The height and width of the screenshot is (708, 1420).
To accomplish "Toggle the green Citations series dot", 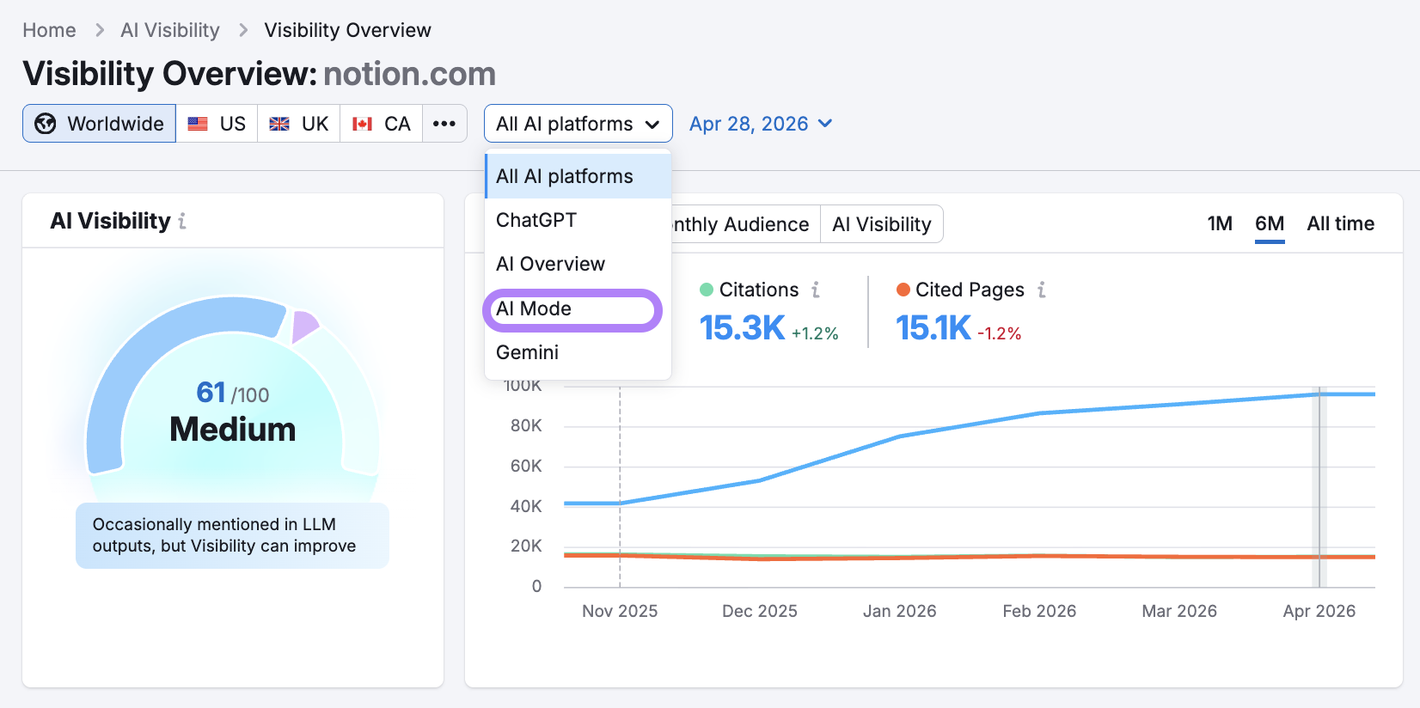I will click(707, 290).
